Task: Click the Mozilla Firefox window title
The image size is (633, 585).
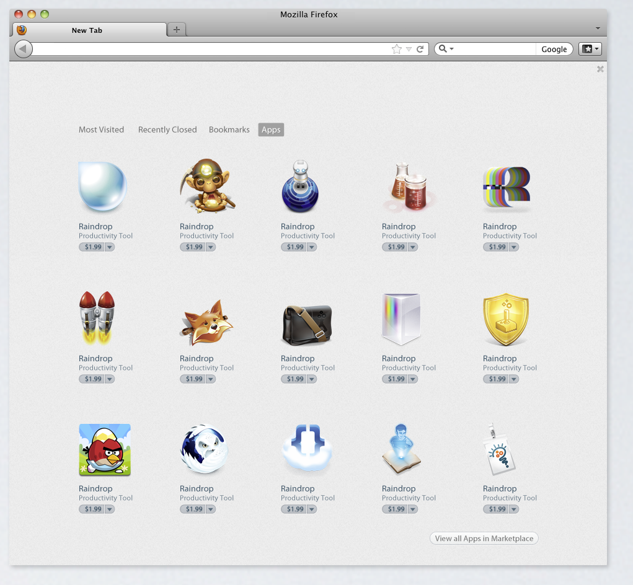Action: (309, 14)
